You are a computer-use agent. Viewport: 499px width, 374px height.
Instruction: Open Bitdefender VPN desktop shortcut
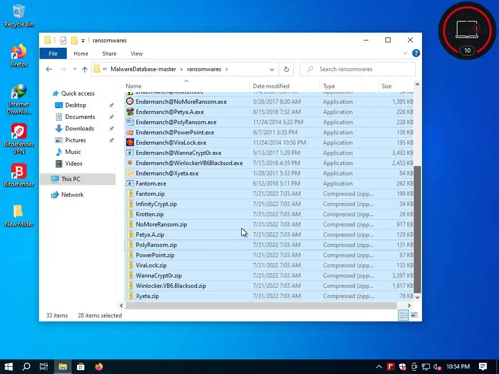(x=19, y=139)
